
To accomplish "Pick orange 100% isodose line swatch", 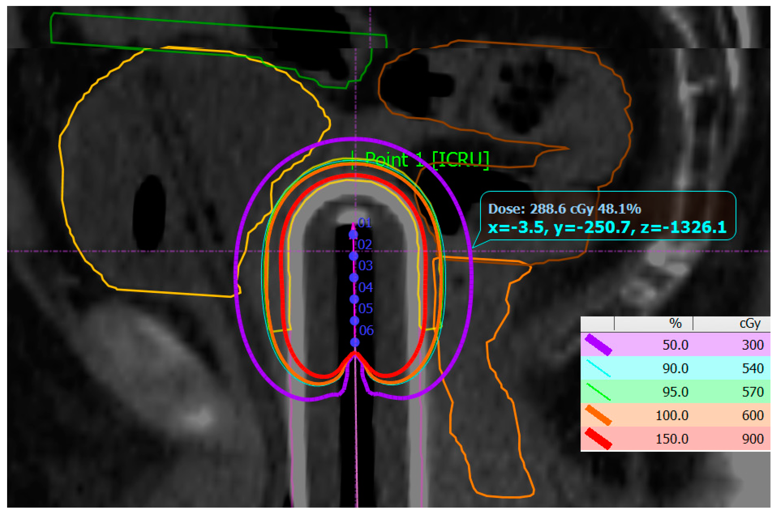I will (x=598, y=415).
